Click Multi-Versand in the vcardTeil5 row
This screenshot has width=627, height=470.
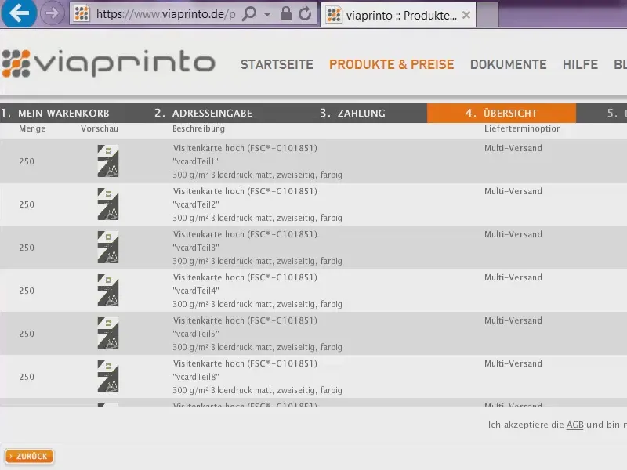click(x=513, y=321)
